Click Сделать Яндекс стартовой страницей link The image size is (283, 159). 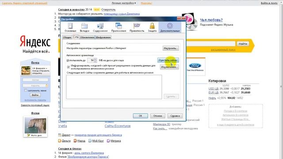tap(25, 3)
